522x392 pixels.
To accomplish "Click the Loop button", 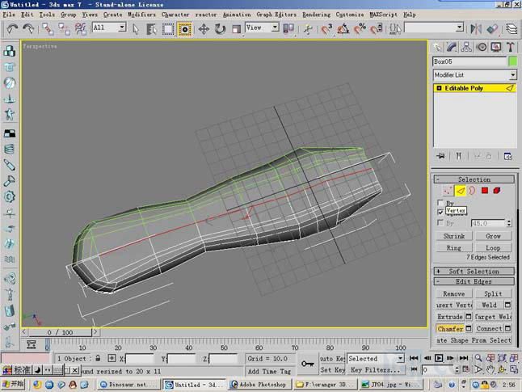I will (493, 248).
